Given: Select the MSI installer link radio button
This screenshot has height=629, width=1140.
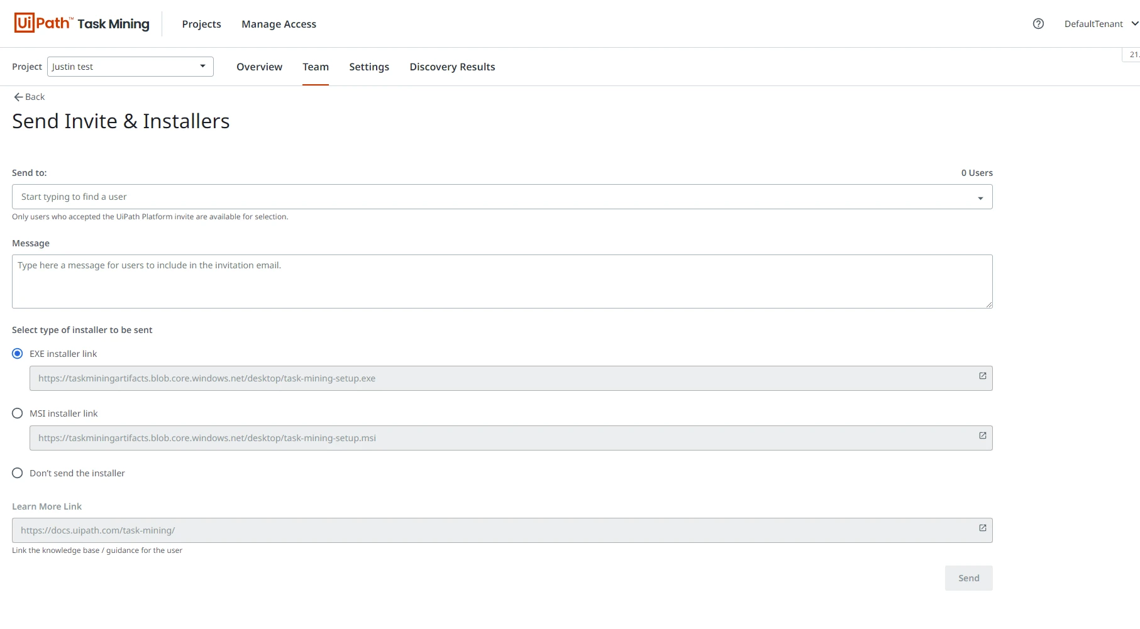Looking at the screenshot, I should [18, 413].
